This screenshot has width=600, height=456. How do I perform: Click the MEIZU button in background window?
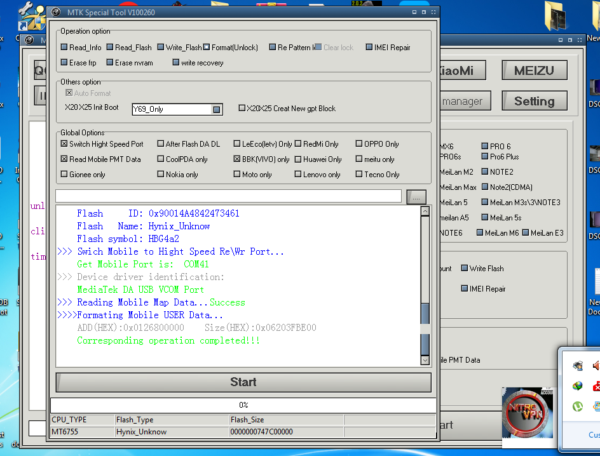tap(533, 70)
